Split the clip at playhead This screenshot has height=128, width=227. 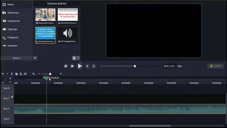click(25, 74)
